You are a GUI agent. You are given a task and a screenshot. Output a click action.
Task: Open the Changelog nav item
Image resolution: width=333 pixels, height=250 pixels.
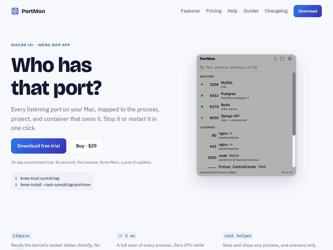point(276,11)
